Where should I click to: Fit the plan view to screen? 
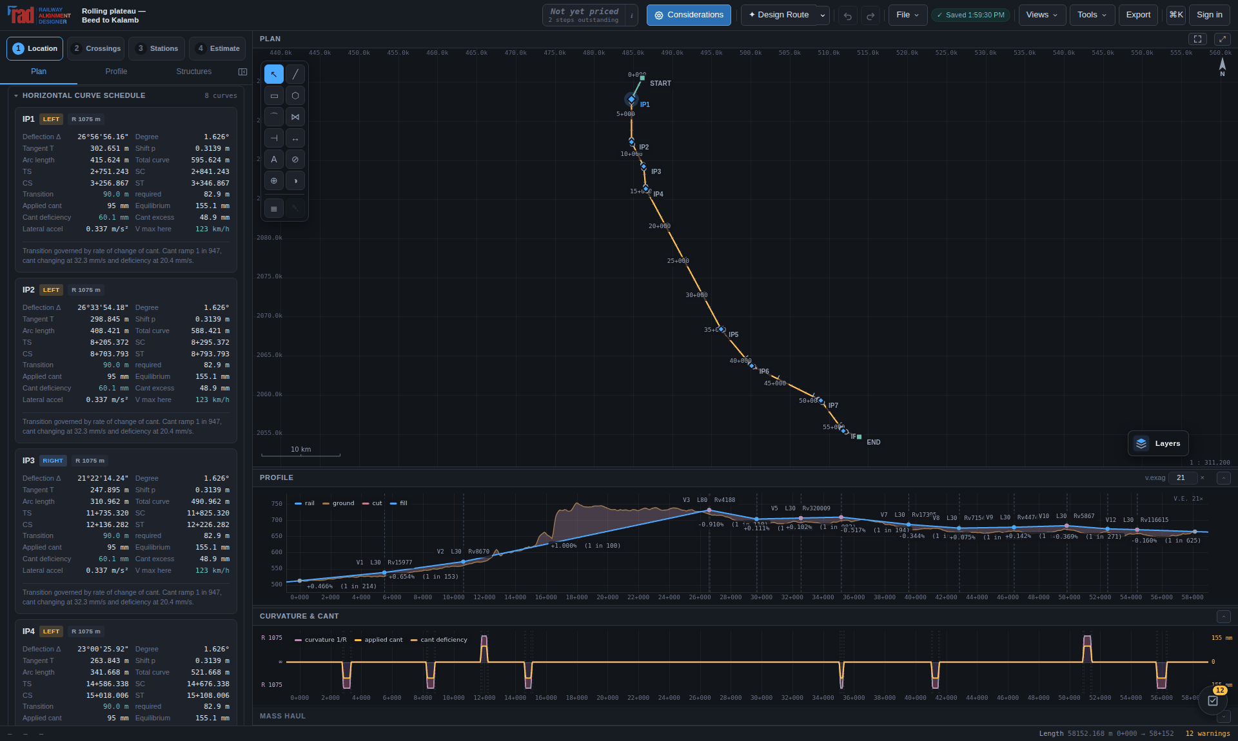click(x=1197, y=39)
